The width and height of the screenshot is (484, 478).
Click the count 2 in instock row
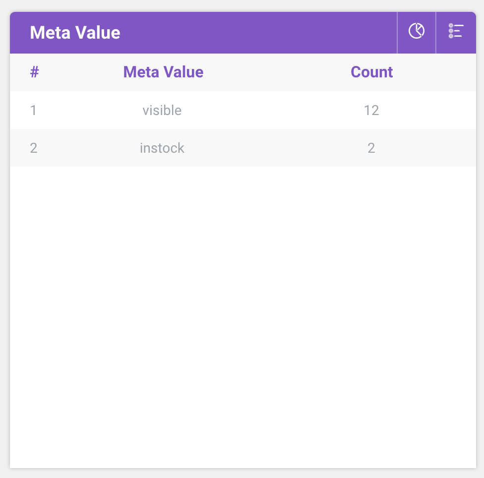coord(371,148)
